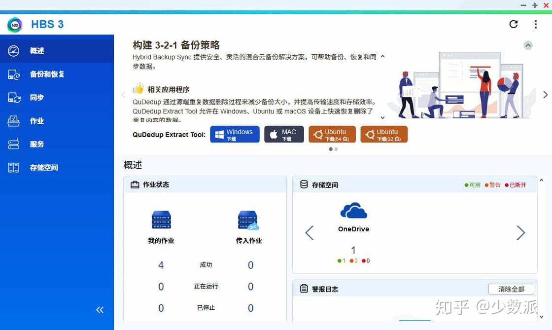
Task: Download QuDedup Extract Tool for Windows
Action: [x=235, y=135]
